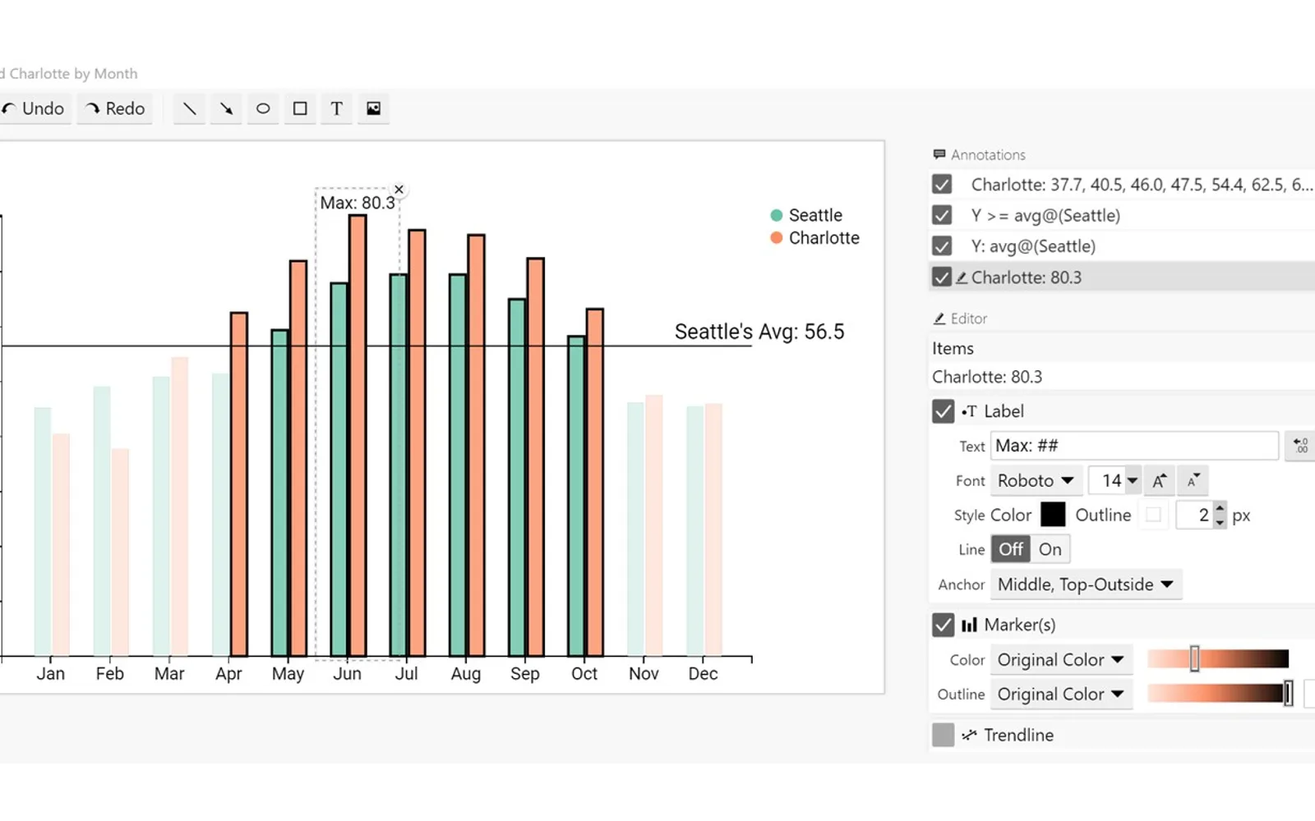Click Undo in the toolbar
The image size is (1315, 821).
(34, 108)
